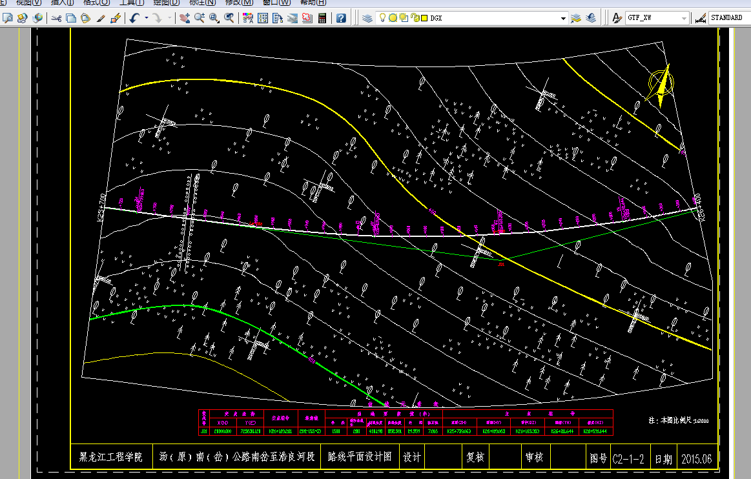This screenshot has width=751, height=479.
Task: Open DesignCenter from toolbar
Action: (x=262, y=18)
